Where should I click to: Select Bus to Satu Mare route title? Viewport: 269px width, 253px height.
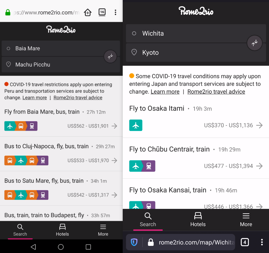click(44, 181)
